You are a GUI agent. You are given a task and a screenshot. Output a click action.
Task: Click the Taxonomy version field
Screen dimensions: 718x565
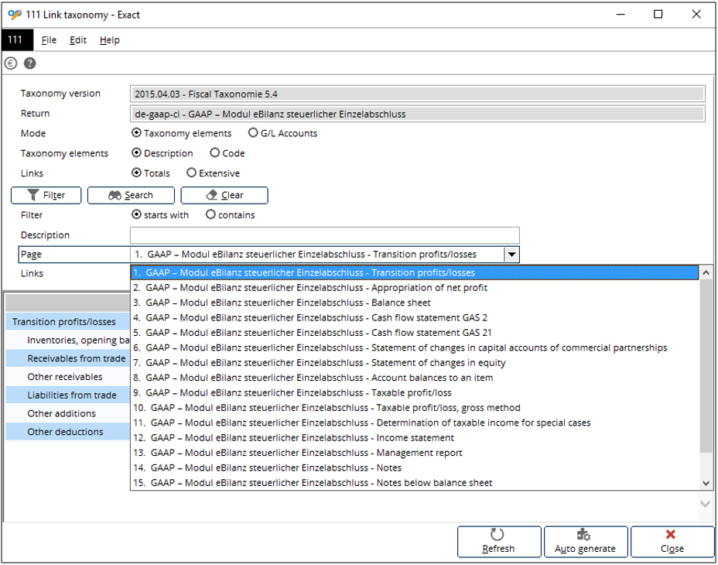point(417,94)
